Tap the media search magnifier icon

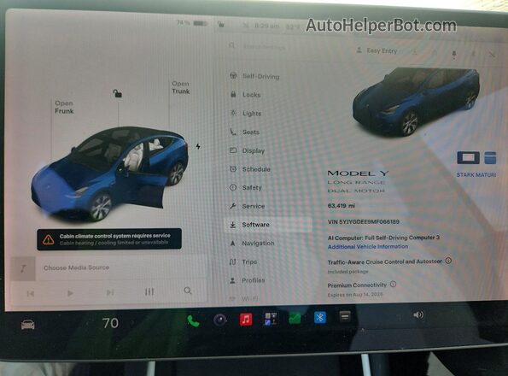point(188,291)
